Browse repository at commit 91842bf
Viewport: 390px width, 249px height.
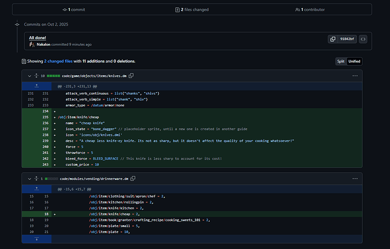pos(363,39)
